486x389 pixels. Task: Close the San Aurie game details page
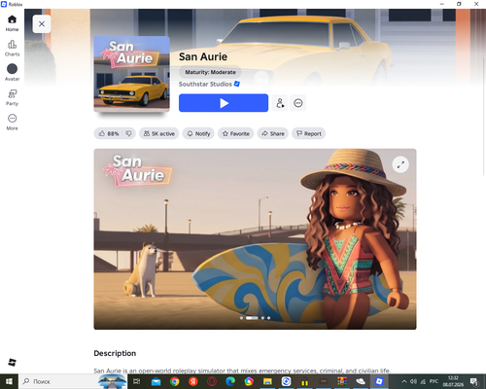pyautogui.click(x=42, y=23)
